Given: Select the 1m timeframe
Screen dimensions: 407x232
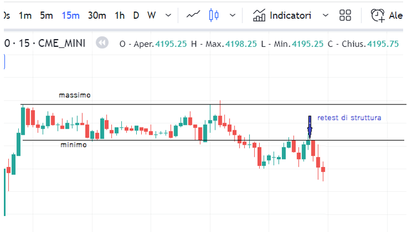Looking at the screenshot, I should tap(25, 15).
